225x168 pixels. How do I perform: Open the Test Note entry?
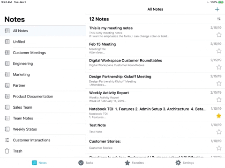pos(155,129)
